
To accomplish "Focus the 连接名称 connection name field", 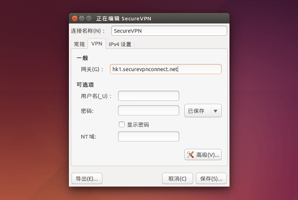I will pyautogui.click(x=169, y=31).
